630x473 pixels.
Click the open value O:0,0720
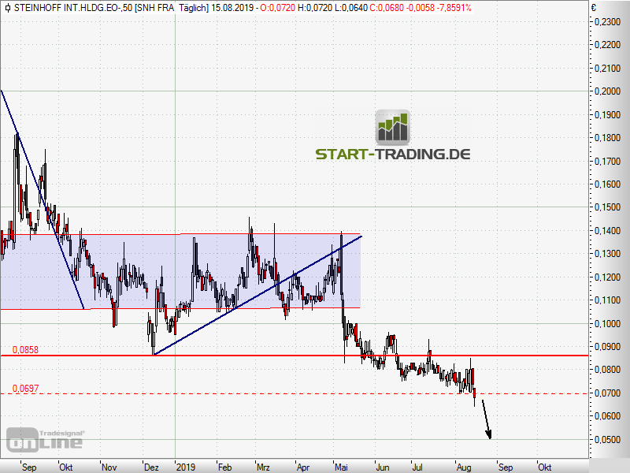278,8
